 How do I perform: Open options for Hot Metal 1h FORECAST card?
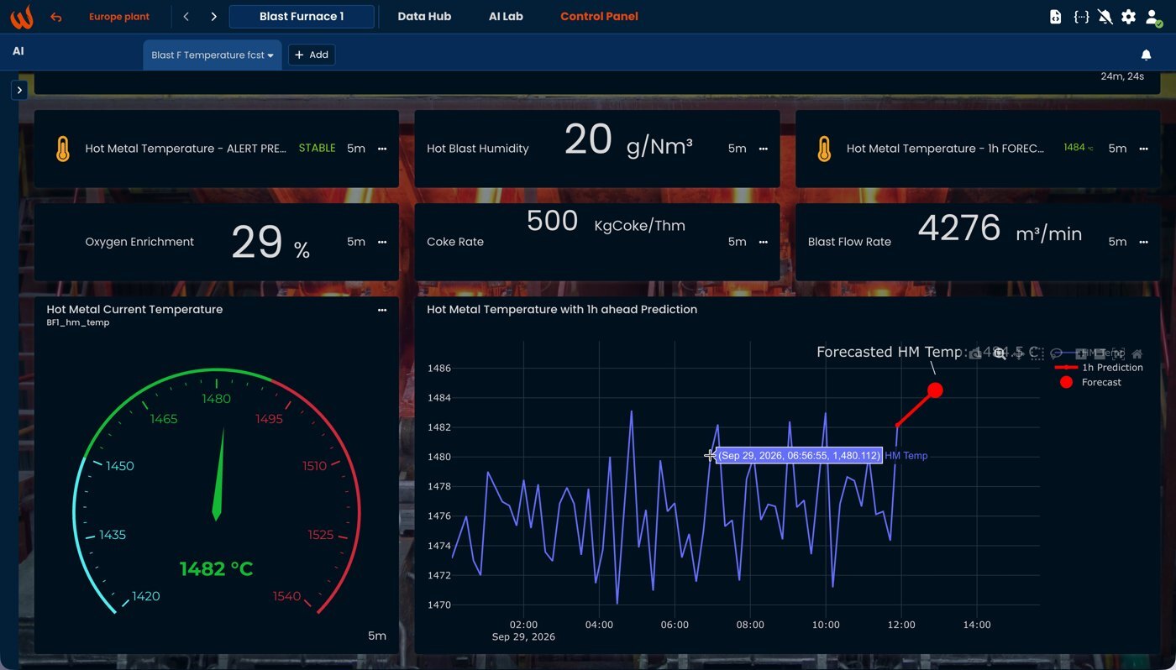tap(1143, 149)
